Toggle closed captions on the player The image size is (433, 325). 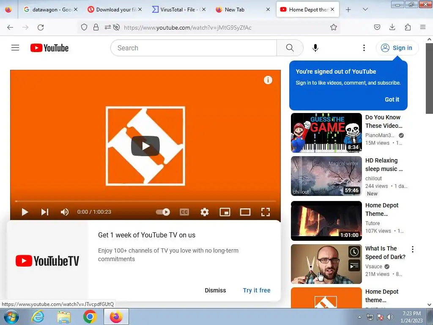coord(184,212)
